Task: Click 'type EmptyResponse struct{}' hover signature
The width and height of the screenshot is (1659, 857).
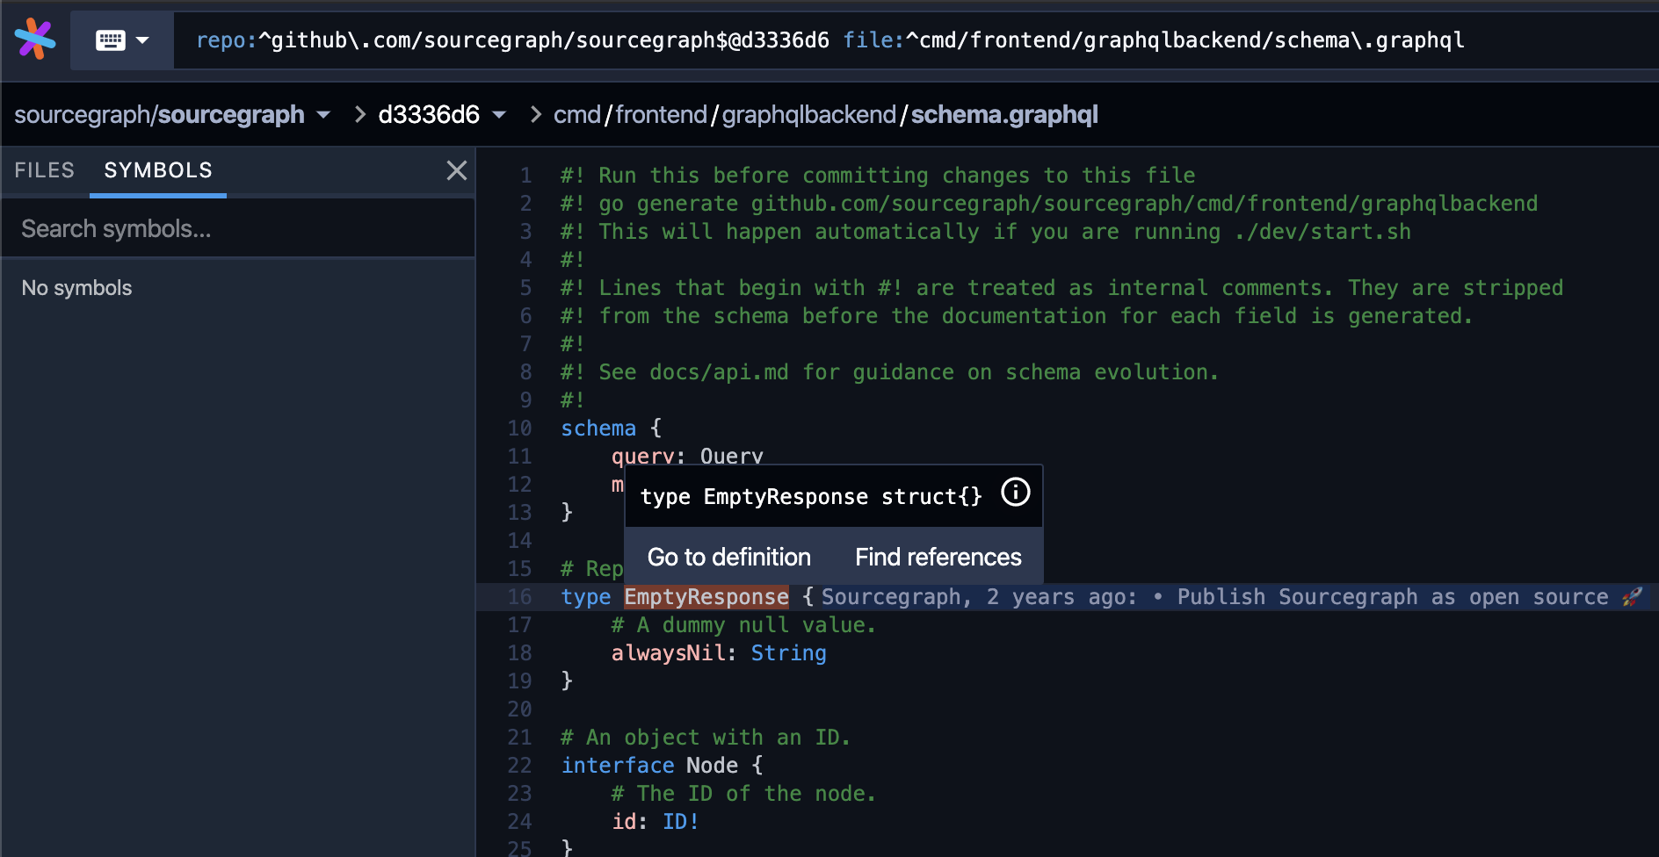Action: coord(811,497)
